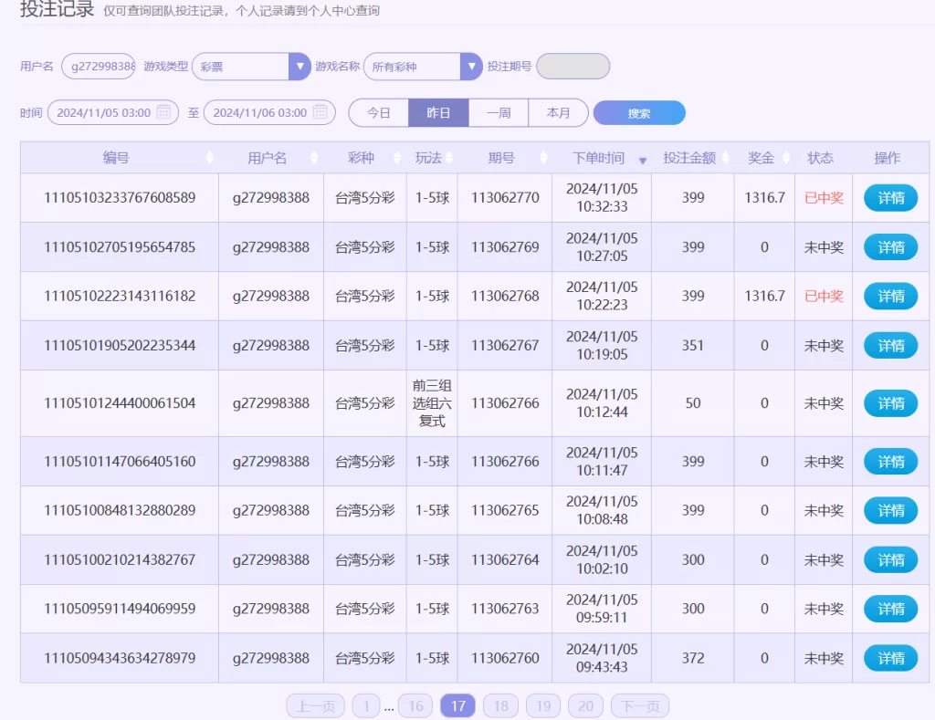
Task: Open 详情 for order 11105100210214382767
Action: pyautogui.click(x=891, y=560)
